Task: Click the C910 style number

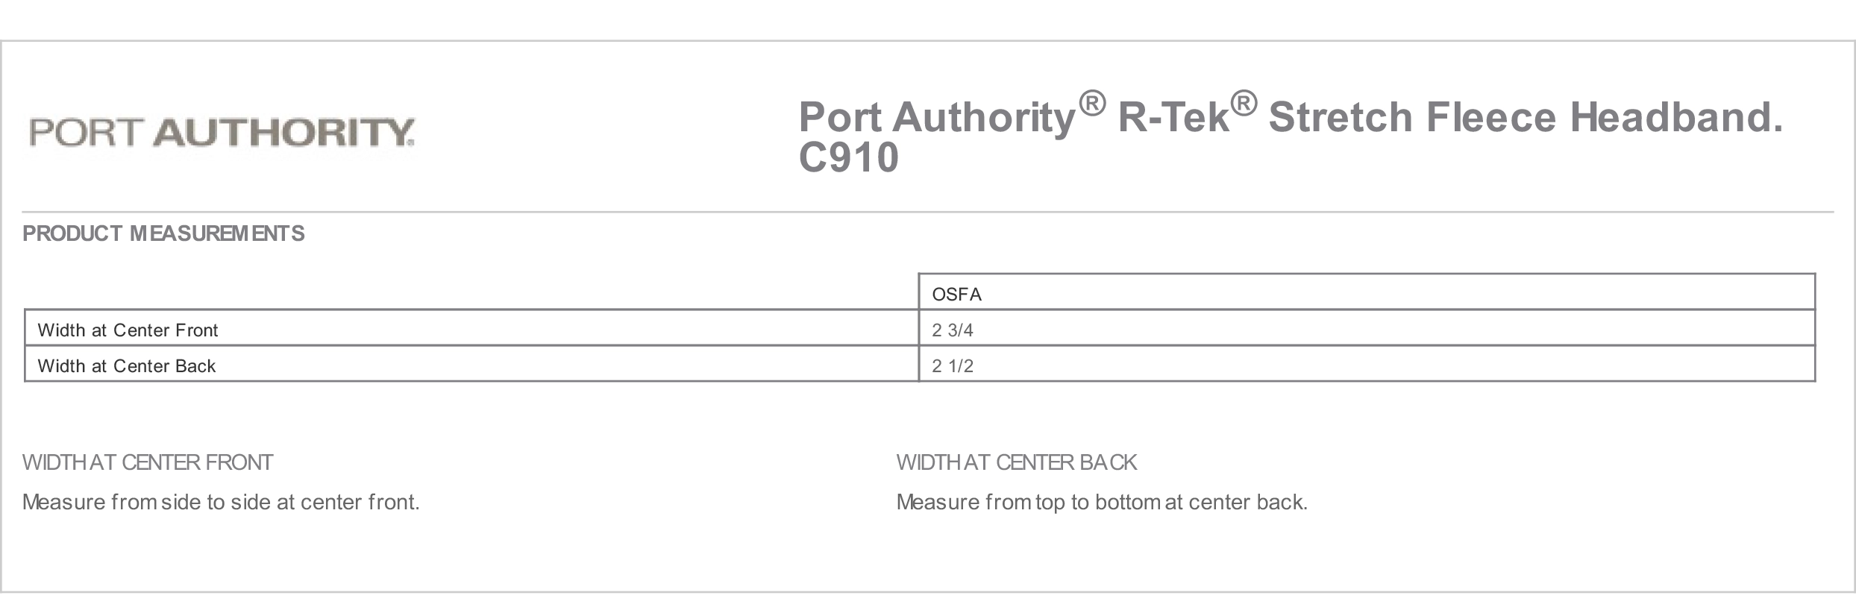Action: [x=848, y=157]
